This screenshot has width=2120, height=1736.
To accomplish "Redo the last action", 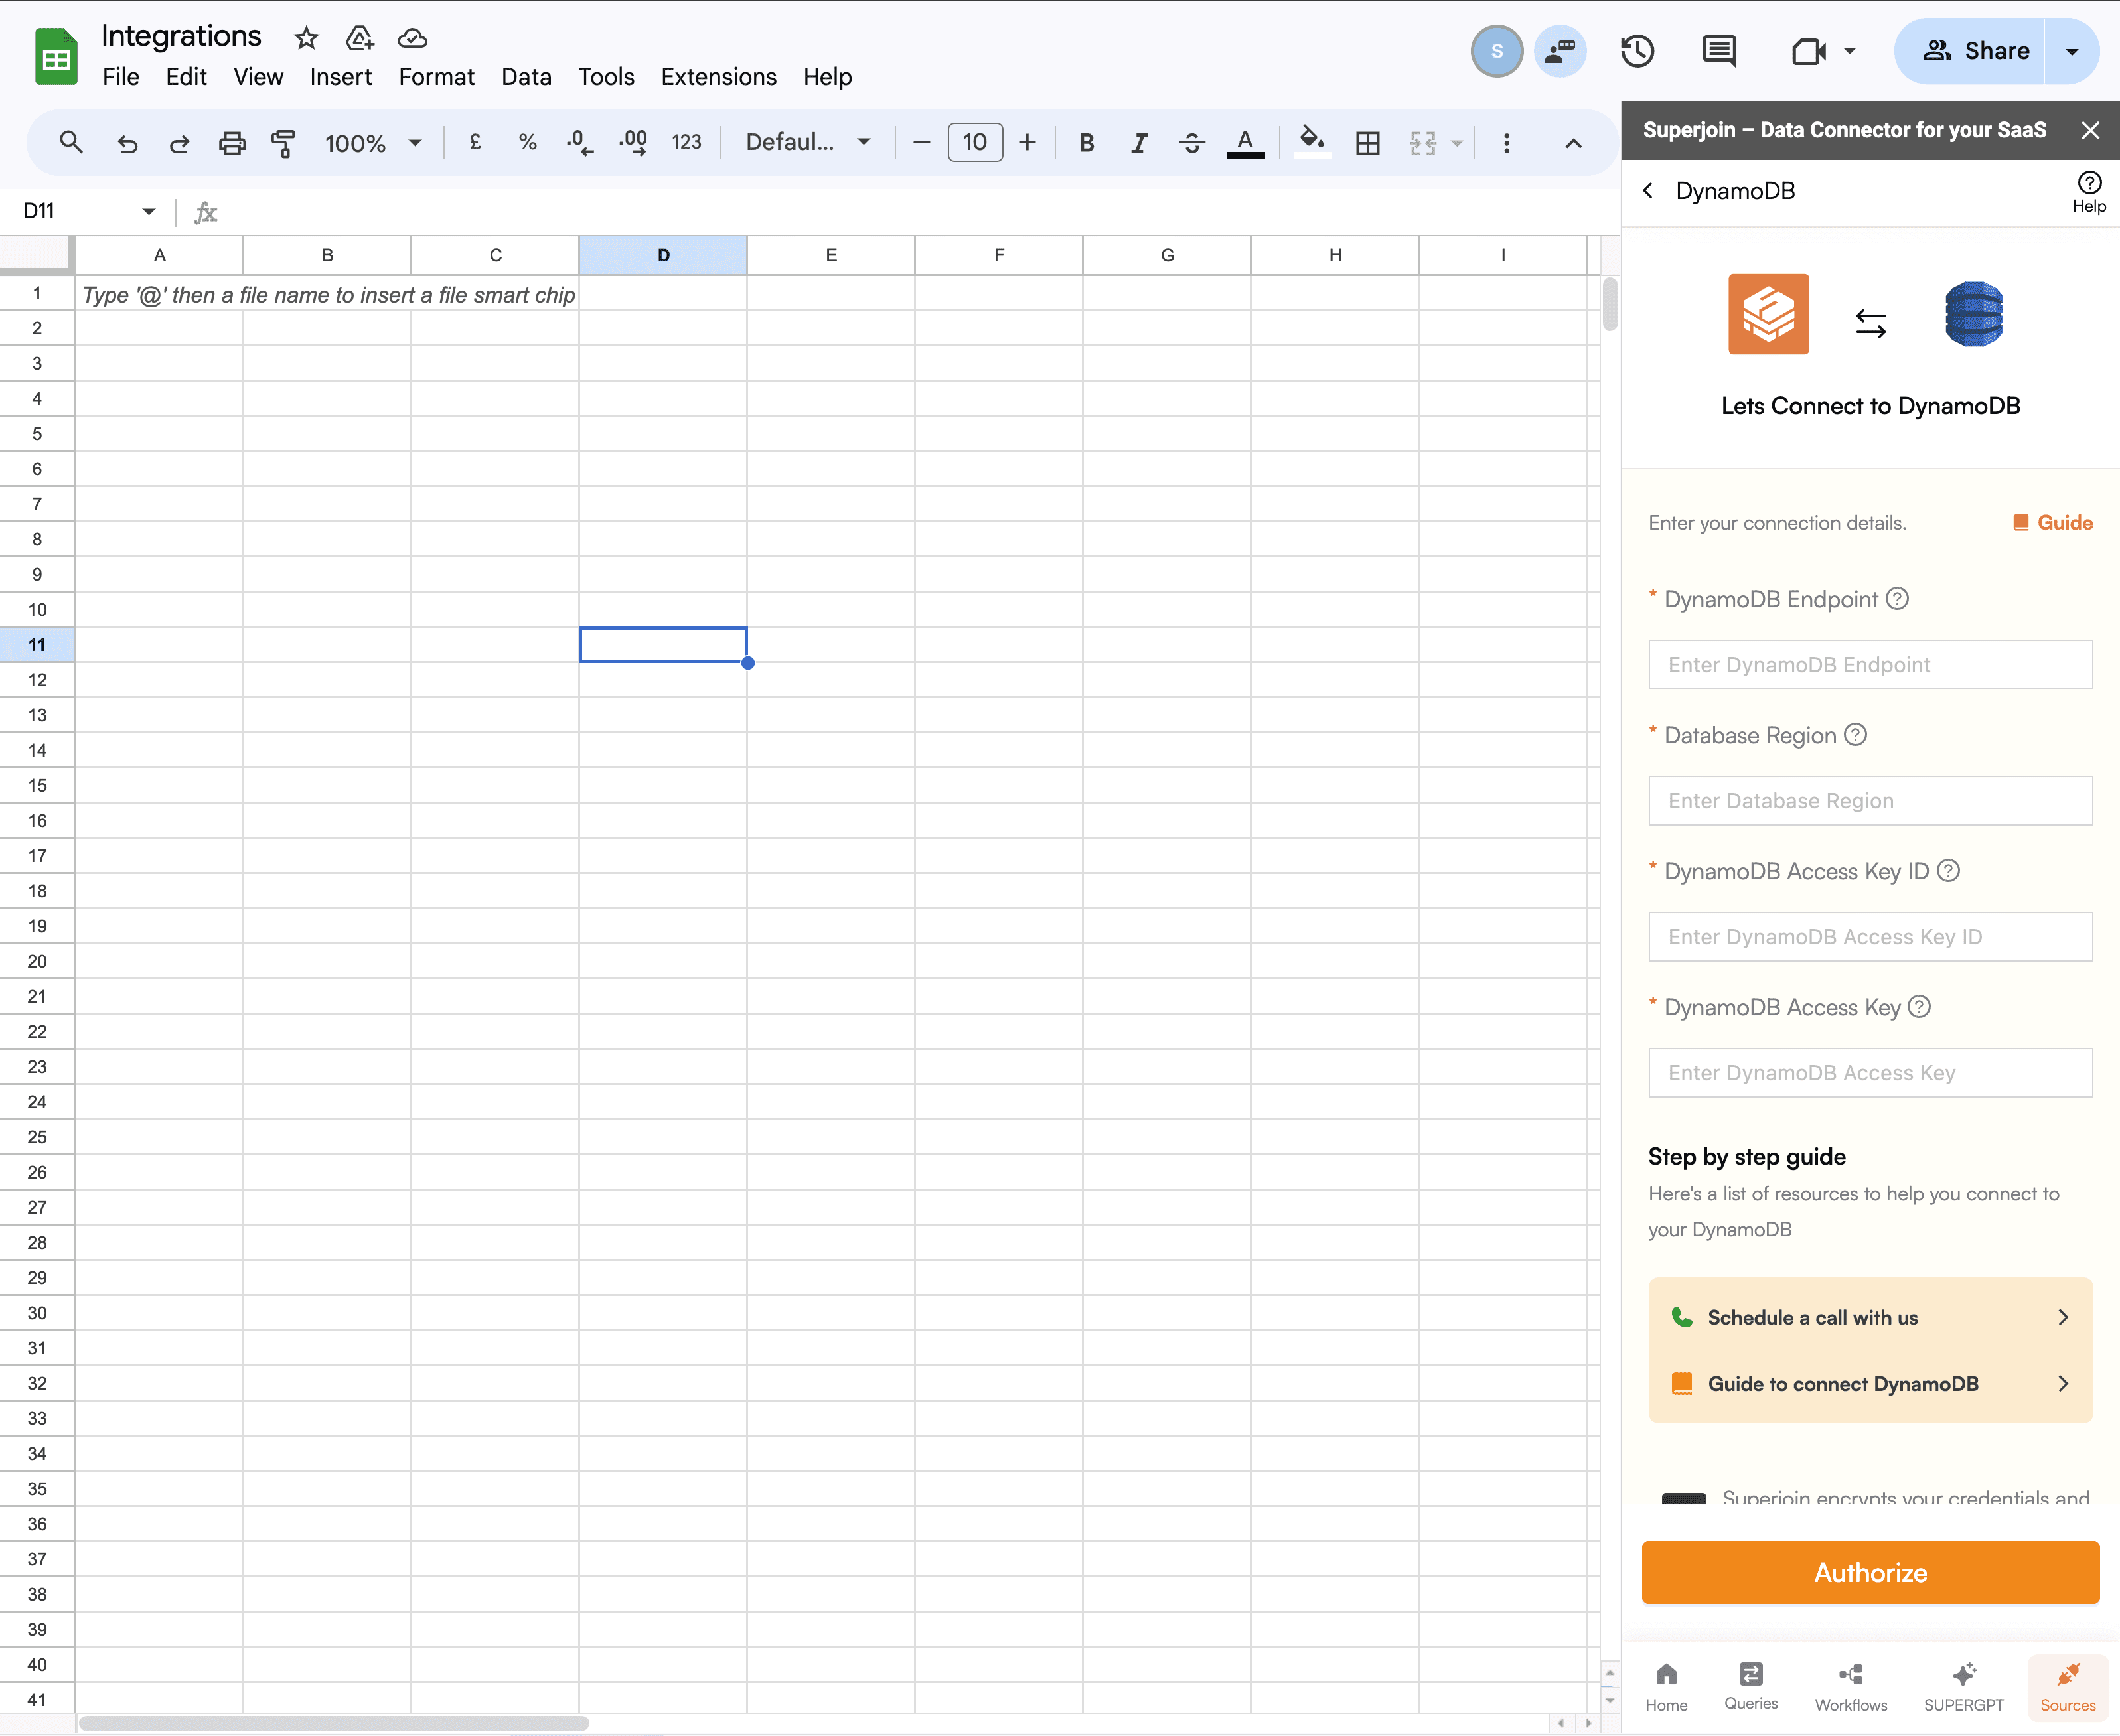I will tap(179, 143).
